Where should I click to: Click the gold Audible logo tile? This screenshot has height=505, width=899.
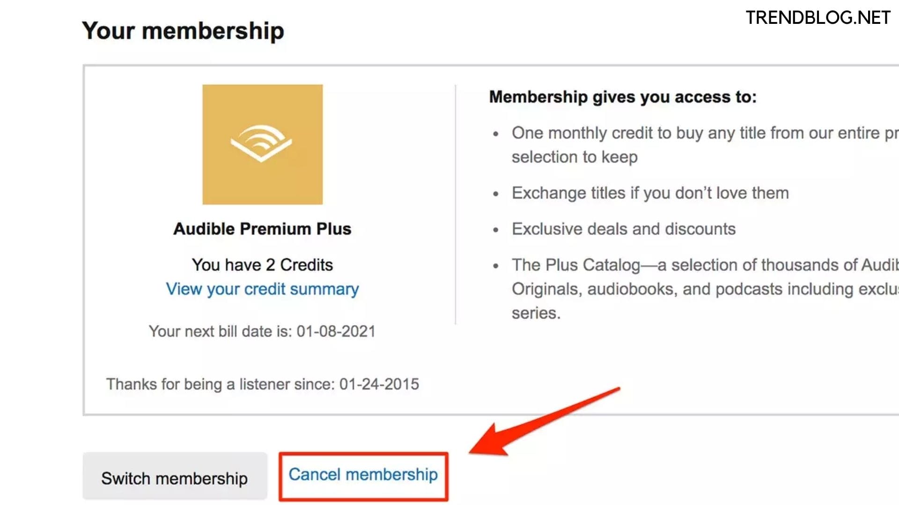click(262, 144)
